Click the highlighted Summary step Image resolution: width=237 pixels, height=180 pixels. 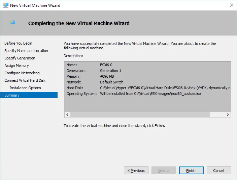tap(12, 95)
